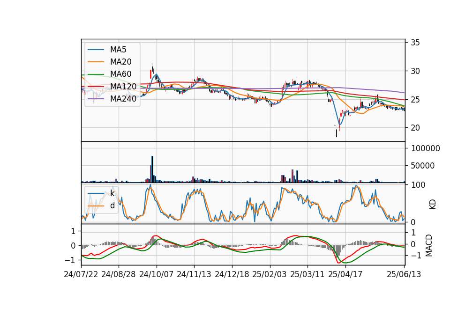Click the MA60 legend label
The width and height of the screenshot is (450, 323).
(121, 74)
